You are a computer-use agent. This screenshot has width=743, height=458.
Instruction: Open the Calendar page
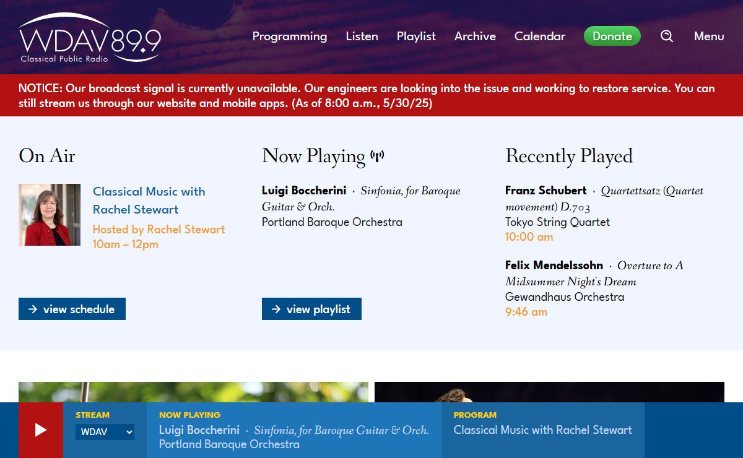tap(540, 37)
